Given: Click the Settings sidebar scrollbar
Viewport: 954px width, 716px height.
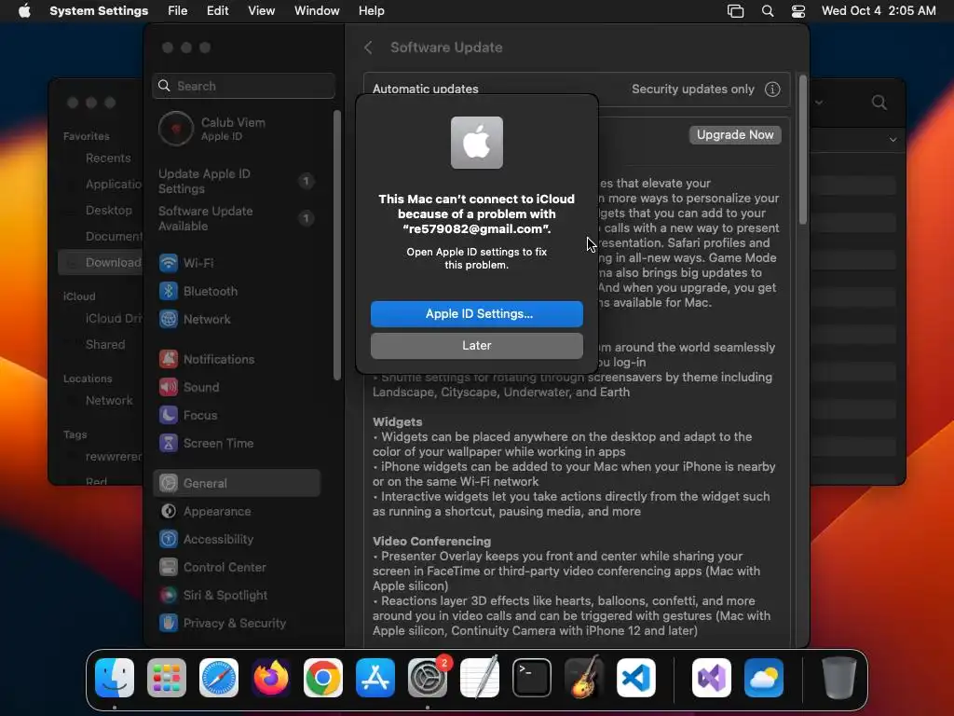Looking at the screenshot, I should pyautogui.click(x=337, y=245).
